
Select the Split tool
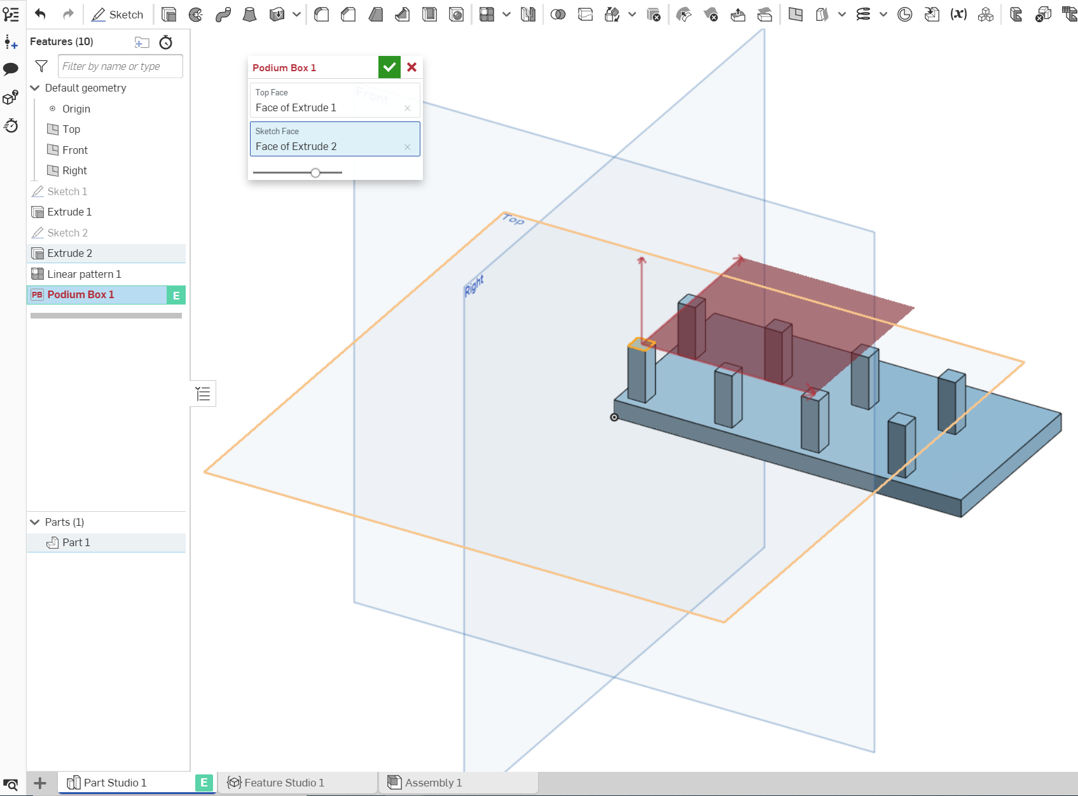[x=585, y=14]
